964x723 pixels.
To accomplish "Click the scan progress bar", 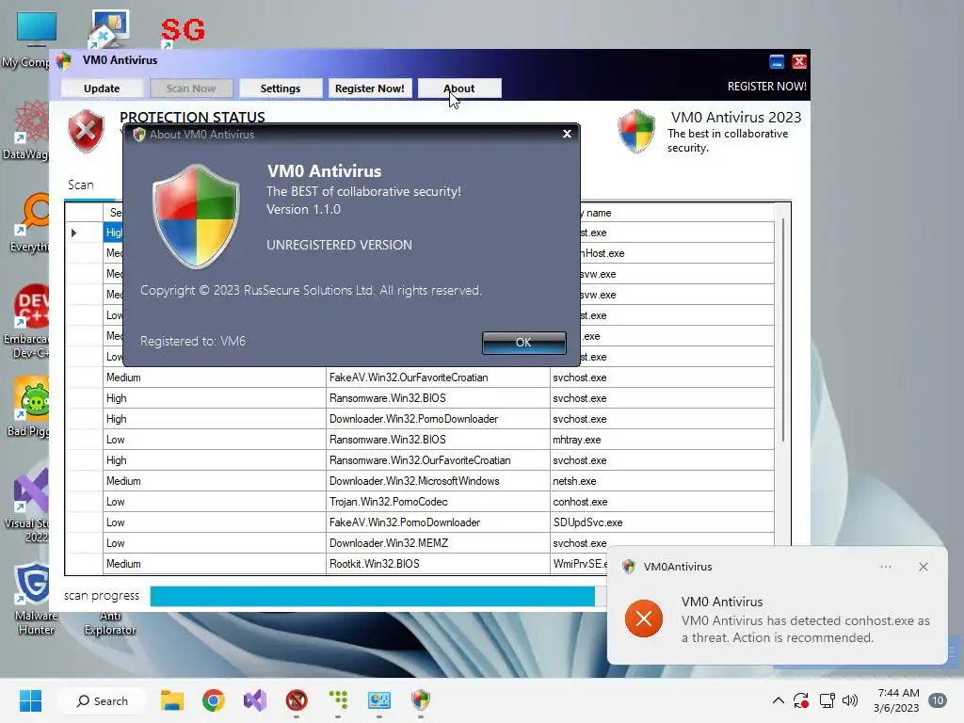I will click(377, 596).
